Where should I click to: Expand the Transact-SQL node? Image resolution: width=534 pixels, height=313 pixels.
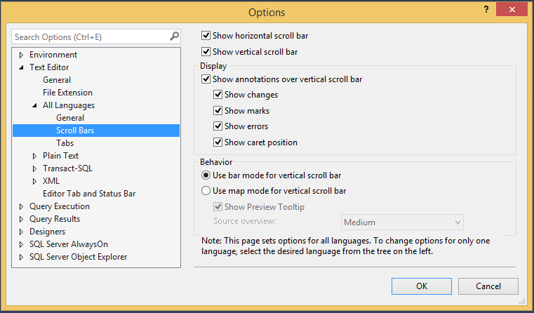click(x=35, y=168)
